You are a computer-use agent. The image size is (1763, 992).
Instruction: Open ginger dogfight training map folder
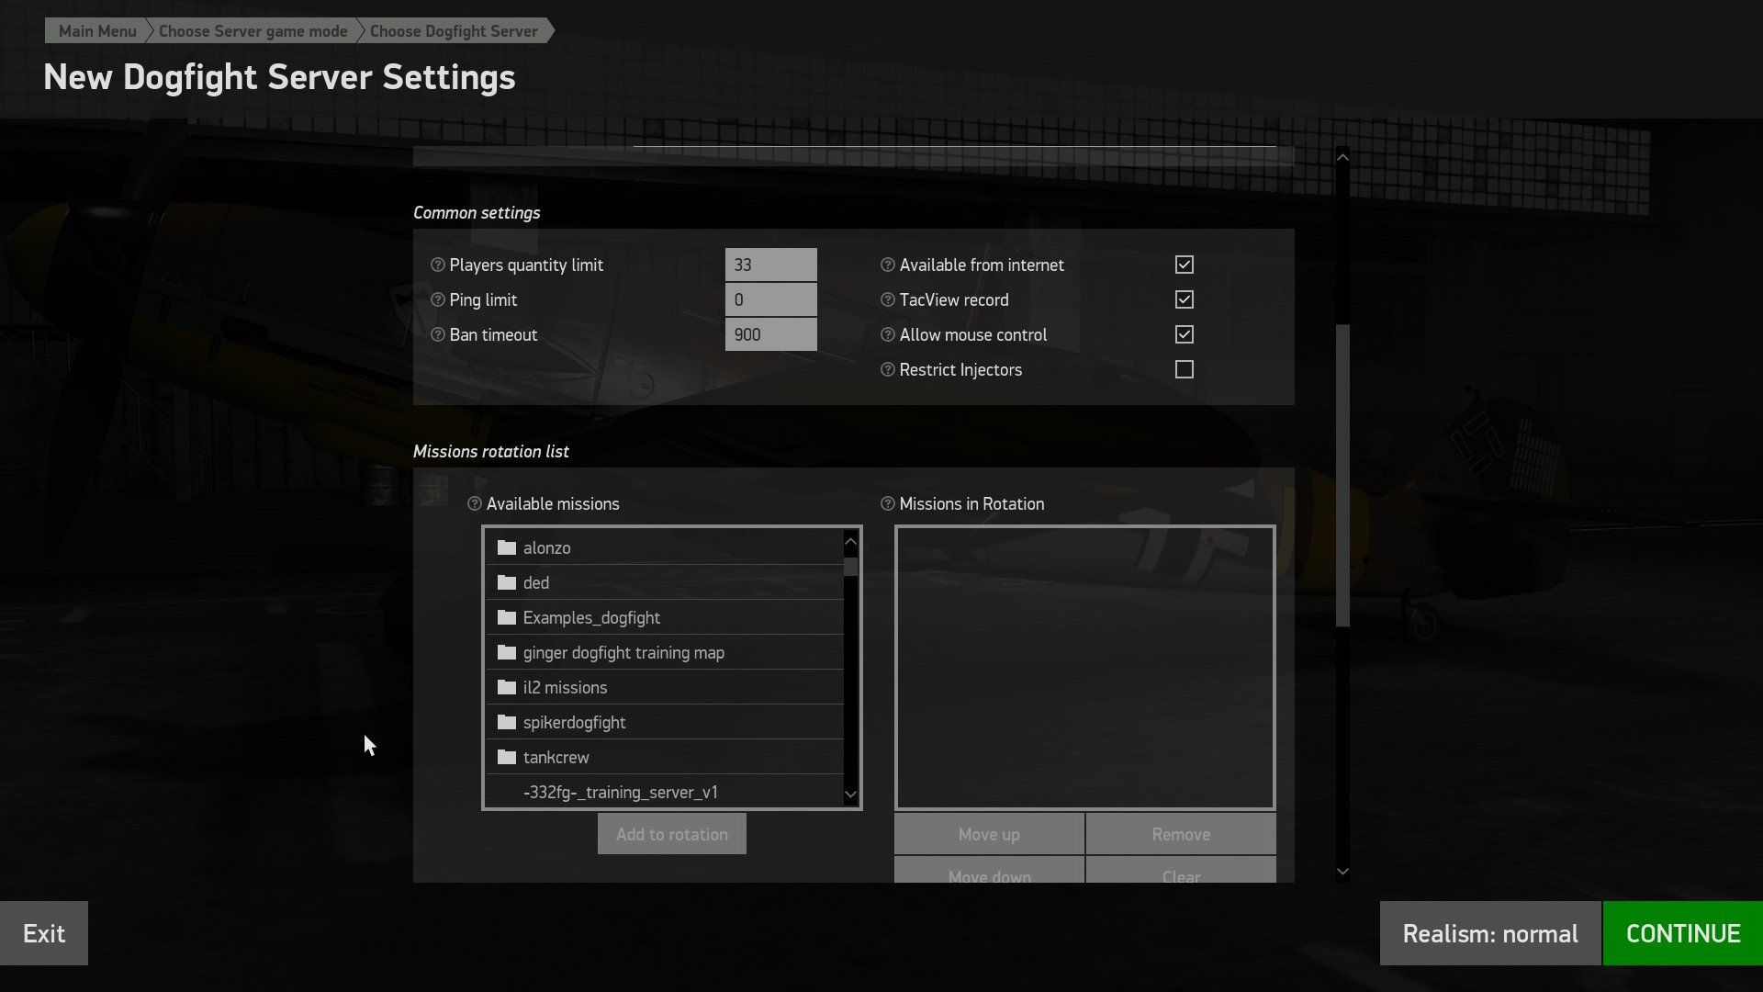pyautogui.click(x=664, y=652)
